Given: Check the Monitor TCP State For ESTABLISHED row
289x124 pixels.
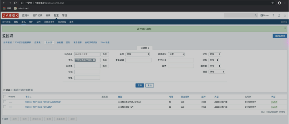Looking at the screenshot, I should pos(5,102).
